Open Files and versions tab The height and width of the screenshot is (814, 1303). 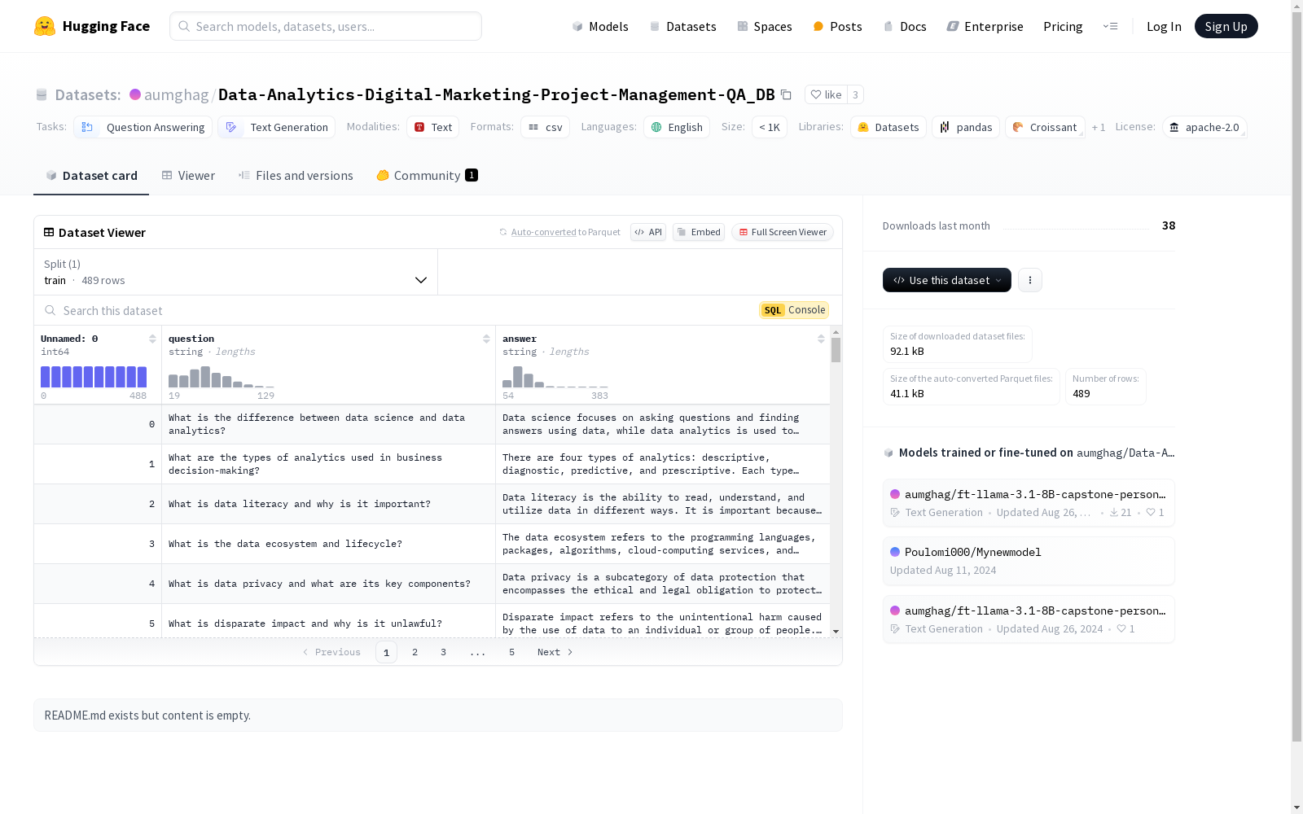[x=296, y=176]
